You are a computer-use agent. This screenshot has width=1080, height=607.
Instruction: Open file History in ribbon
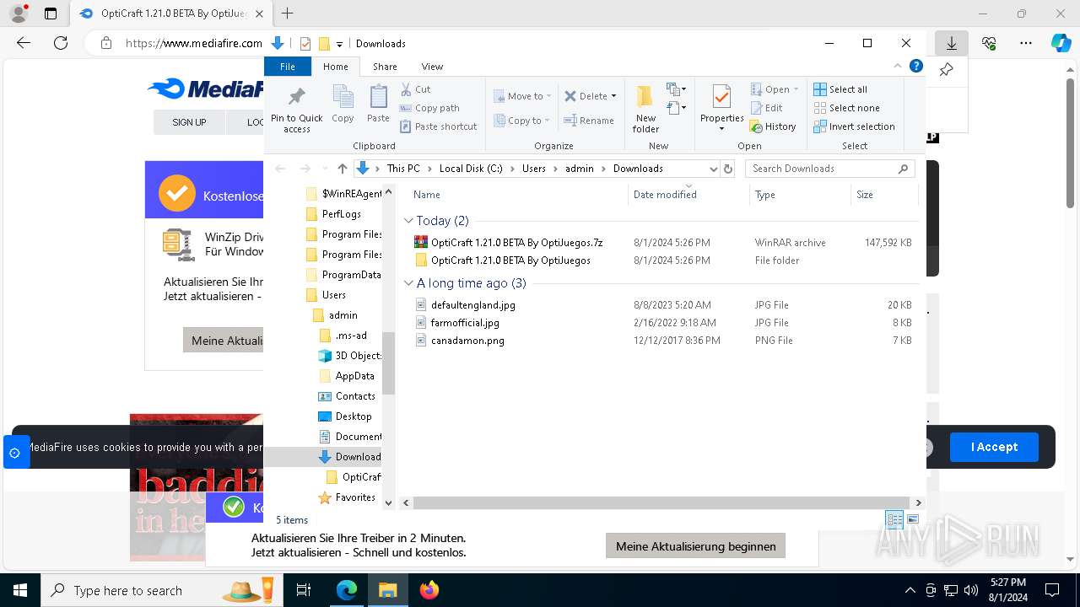pyautogui.click(x=773, y=126)
